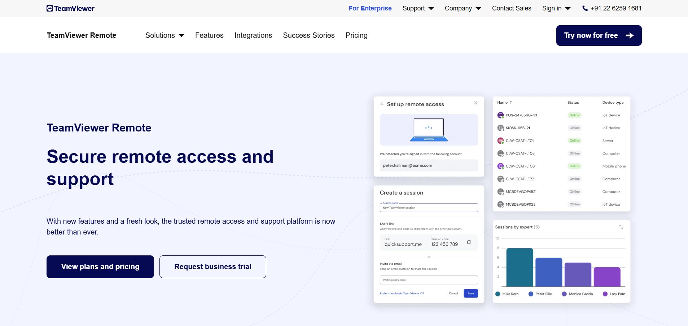
Task: Open the Solutions dropdown in navigation
Action: [165, 35]
